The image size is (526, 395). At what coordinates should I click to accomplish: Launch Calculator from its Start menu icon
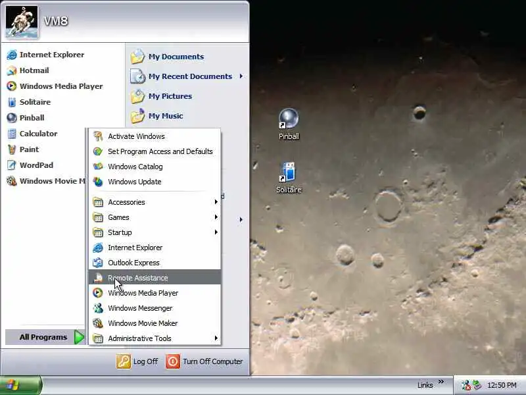(x=12, y=134)
